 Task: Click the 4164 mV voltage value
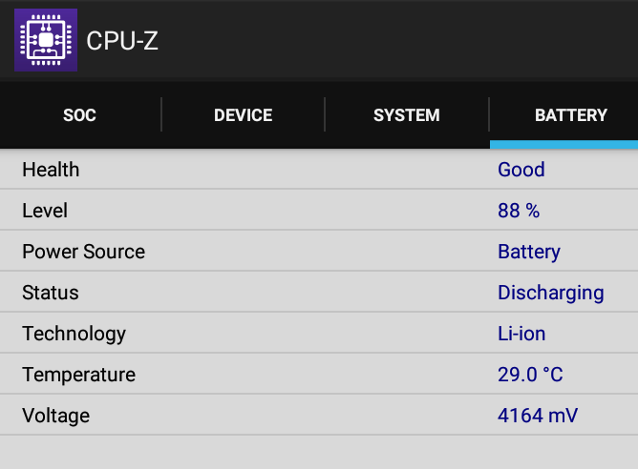[538, 416]
